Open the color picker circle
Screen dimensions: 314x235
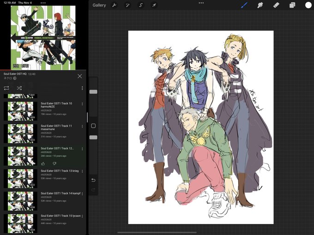click(x=308, y=5)
